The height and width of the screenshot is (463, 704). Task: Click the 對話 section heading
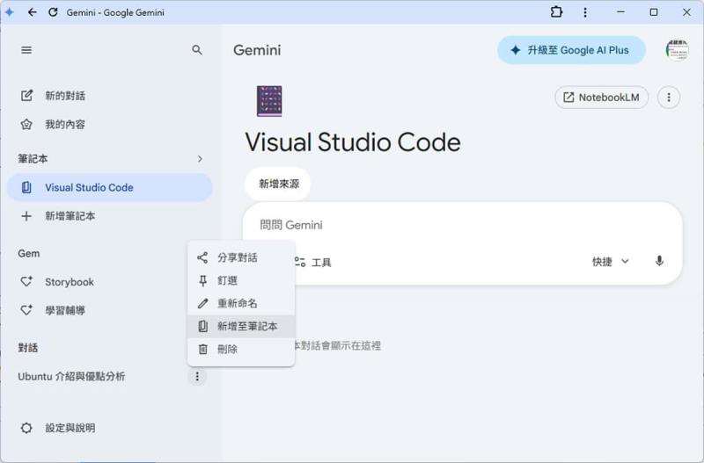click(x=28, y=348)
